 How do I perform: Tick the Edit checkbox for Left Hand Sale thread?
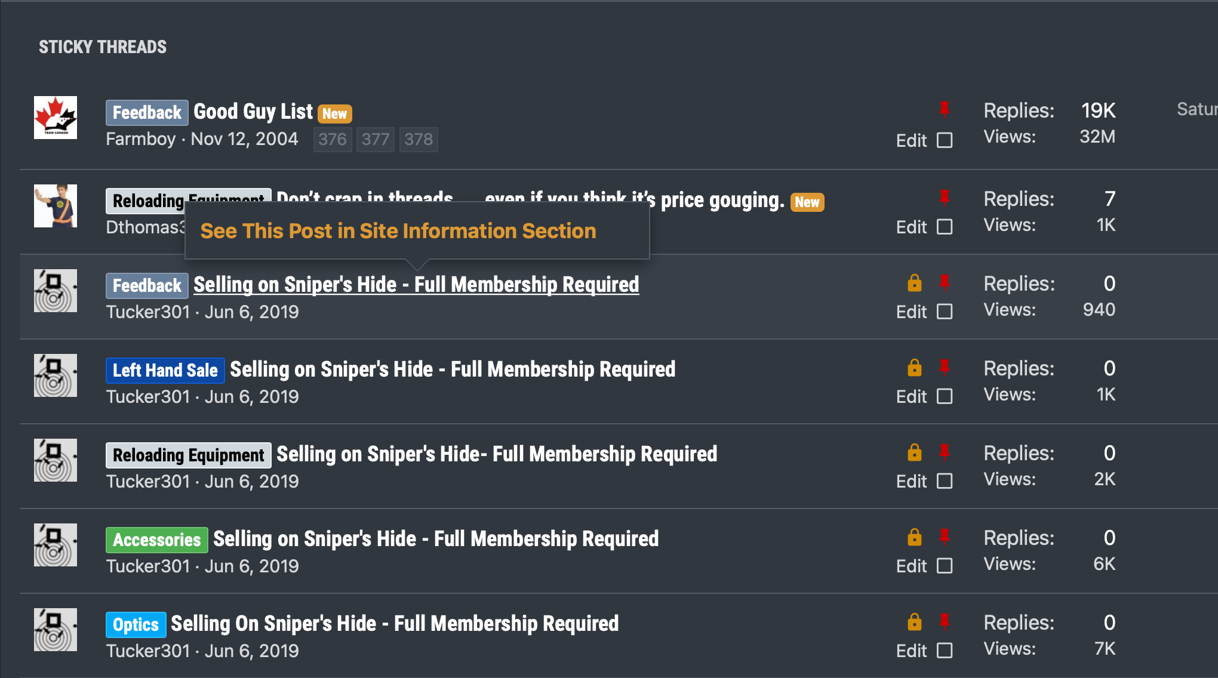pyautogui.click(x=945, y=396)
